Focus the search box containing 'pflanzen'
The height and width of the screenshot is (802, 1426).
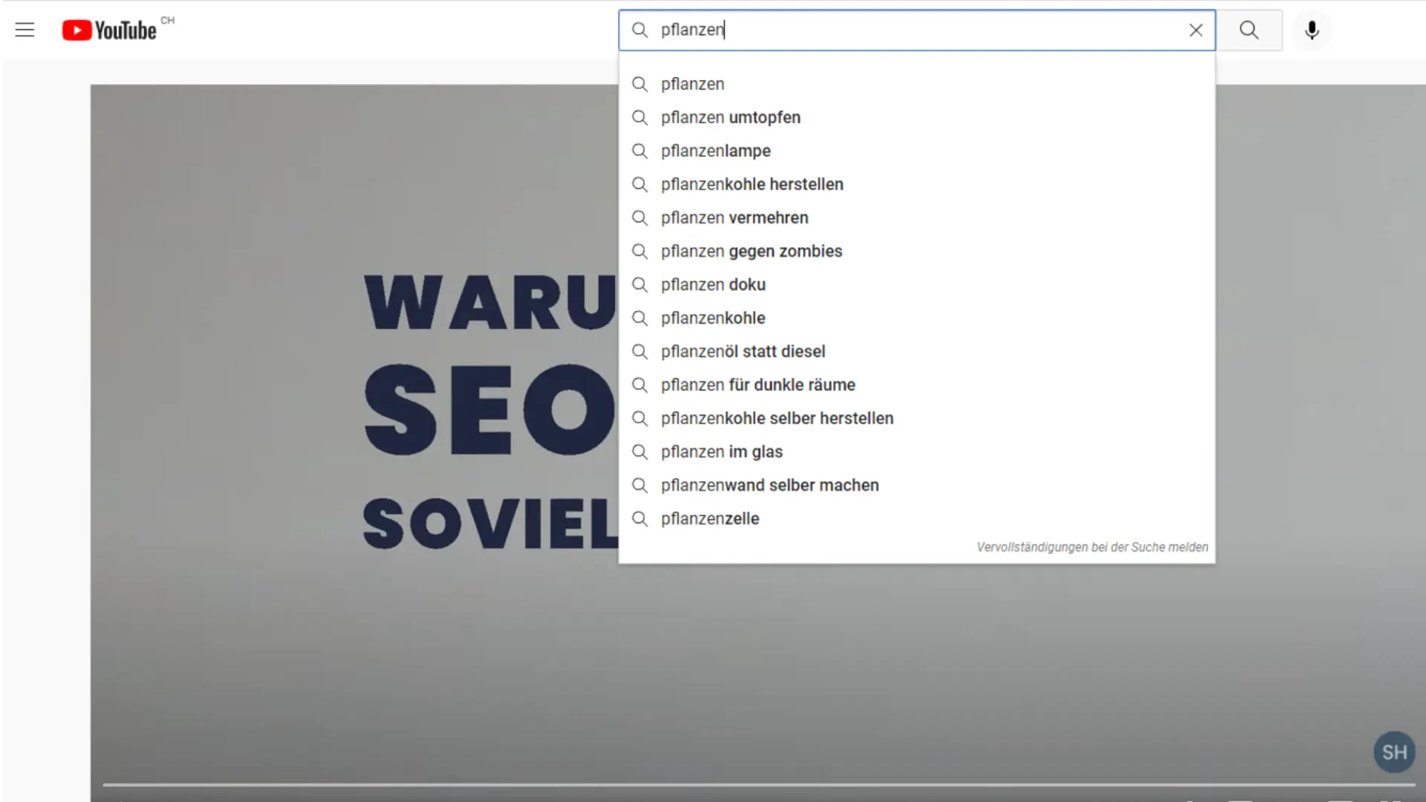[x=917, y=30]
